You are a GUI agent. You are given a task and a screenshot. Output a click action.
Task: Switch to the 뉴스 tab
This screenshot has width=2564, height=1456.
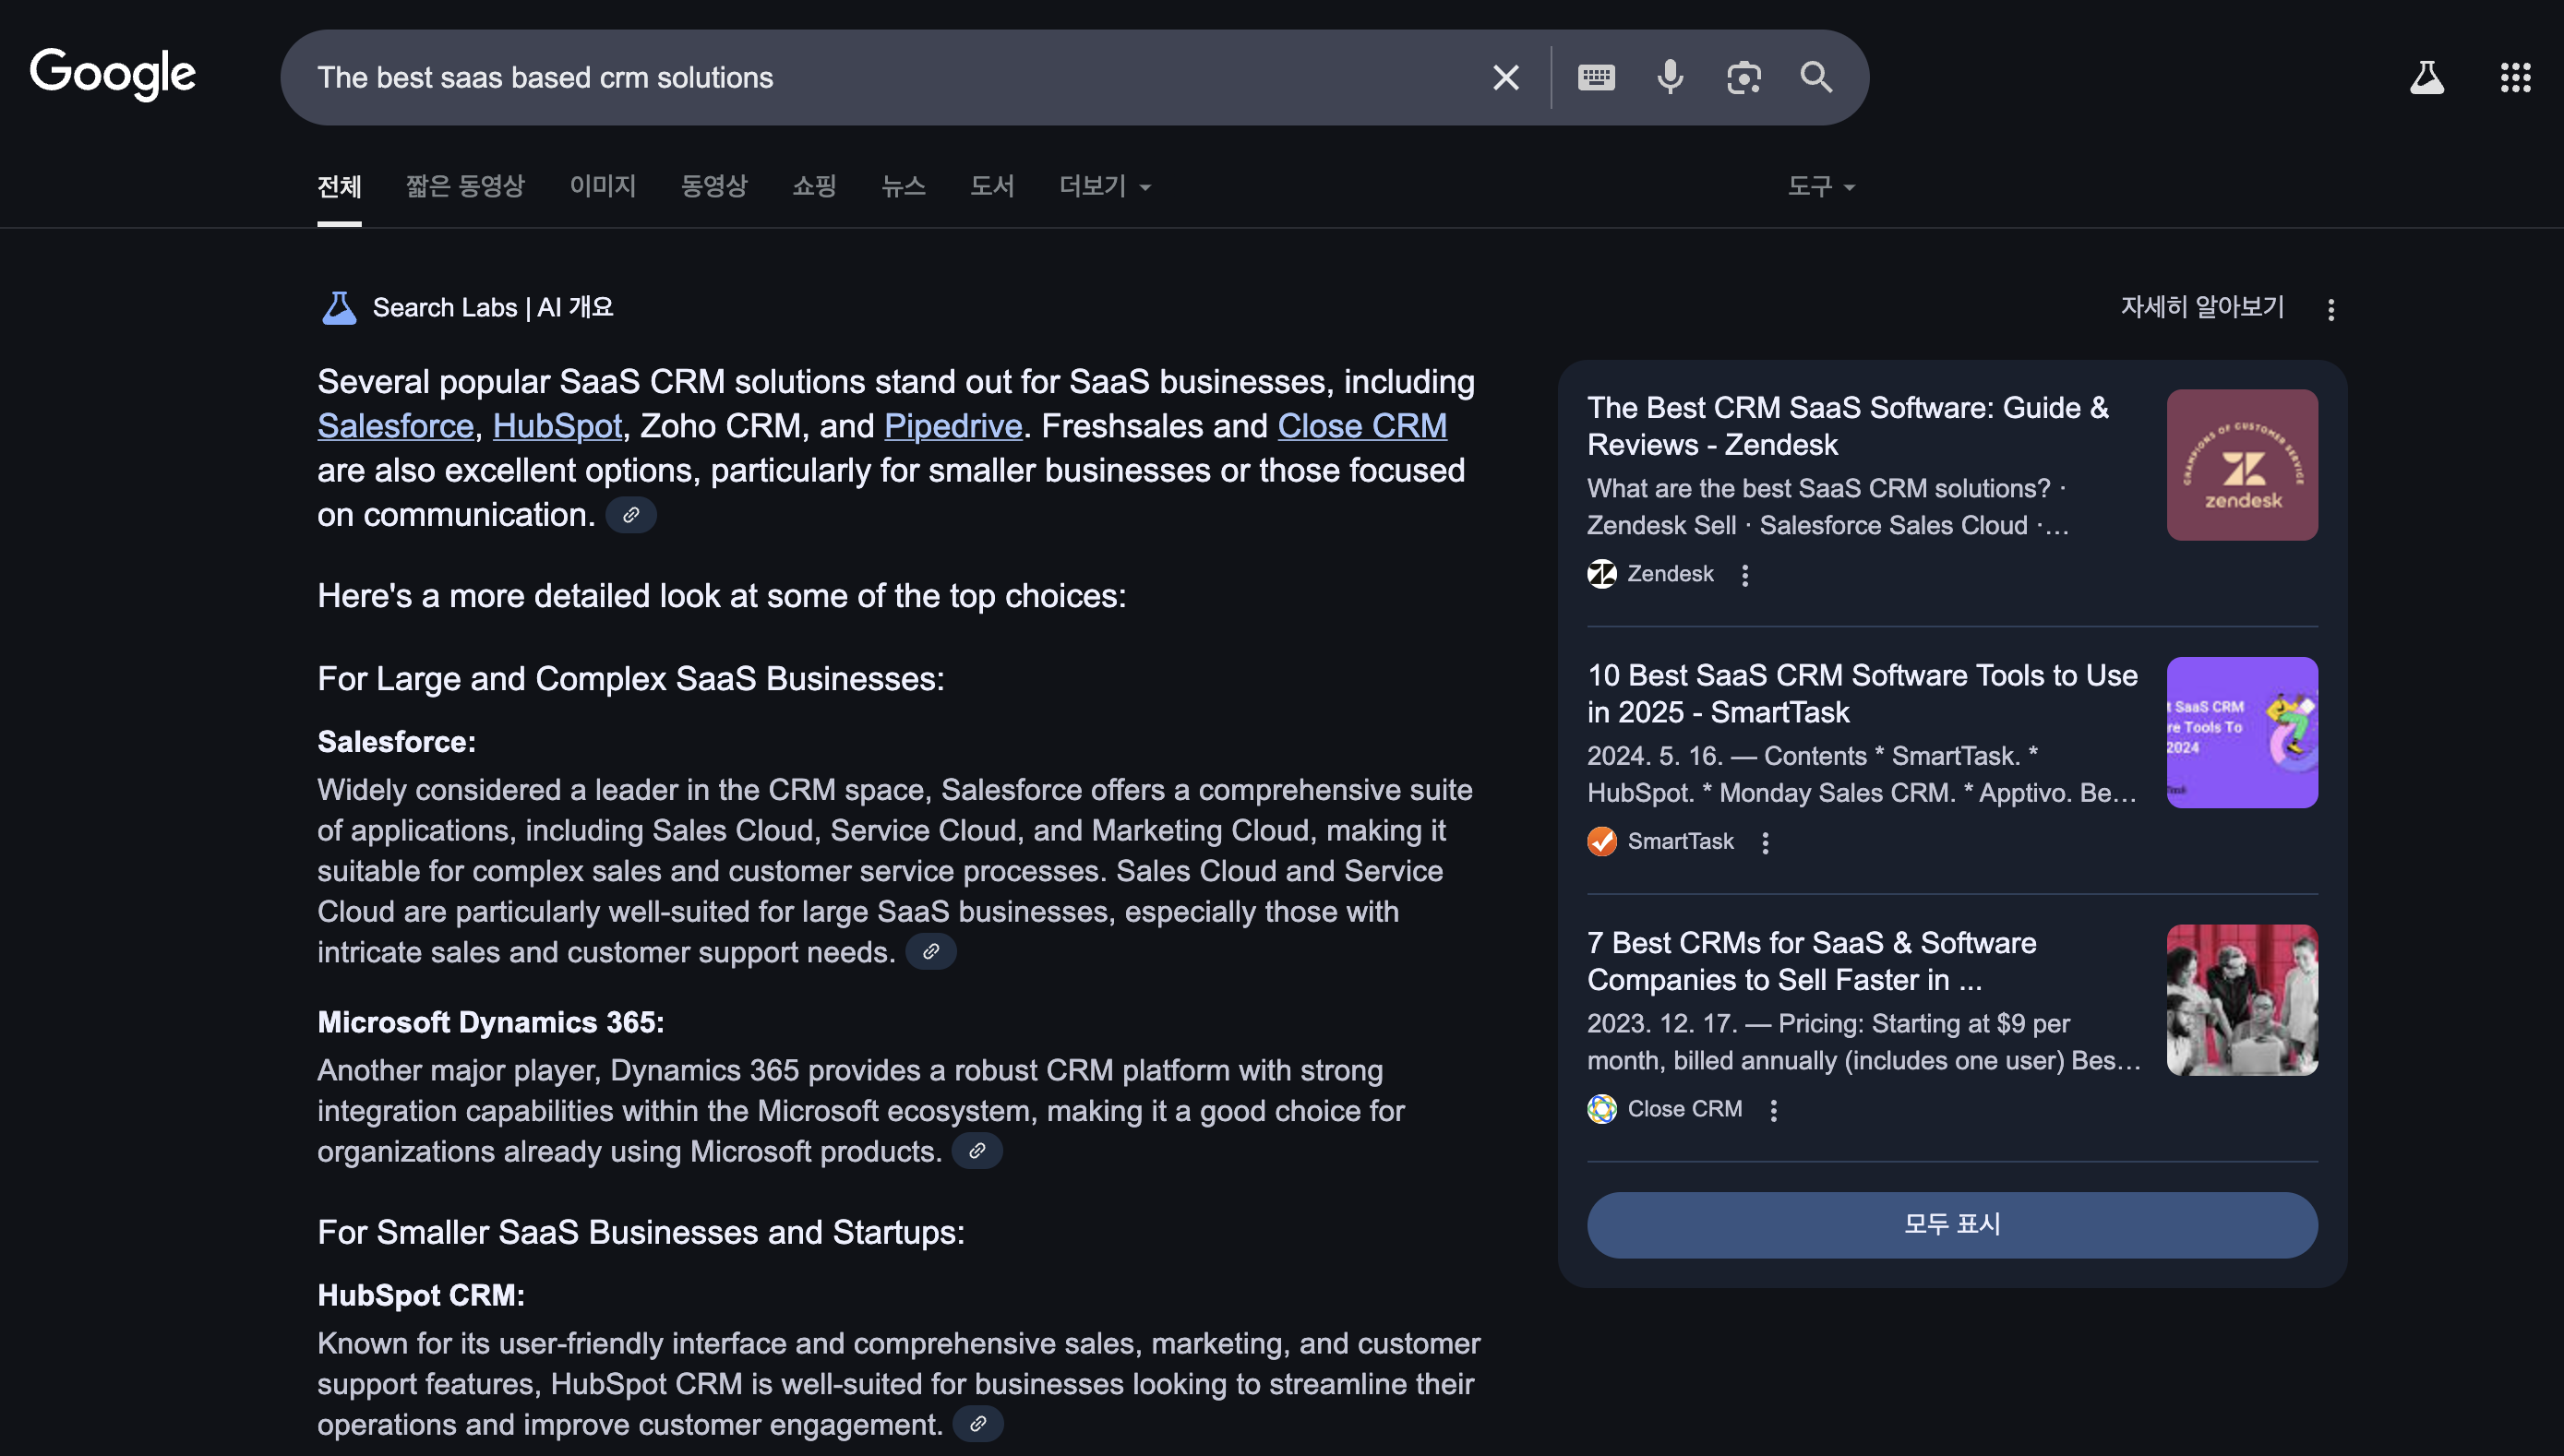click(x=903, y=187)
